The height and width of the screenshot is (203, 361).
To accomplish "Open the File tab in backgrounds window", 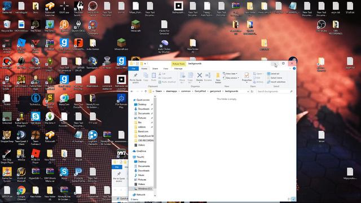I will tap(134, 69).
